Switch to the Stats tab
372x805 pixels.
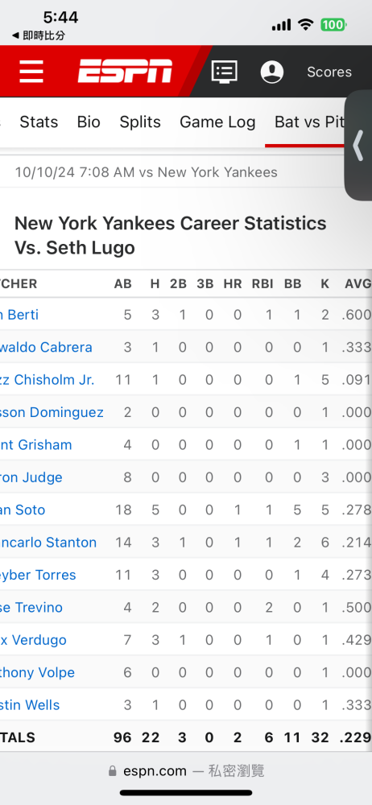click(x=39, y=122)
